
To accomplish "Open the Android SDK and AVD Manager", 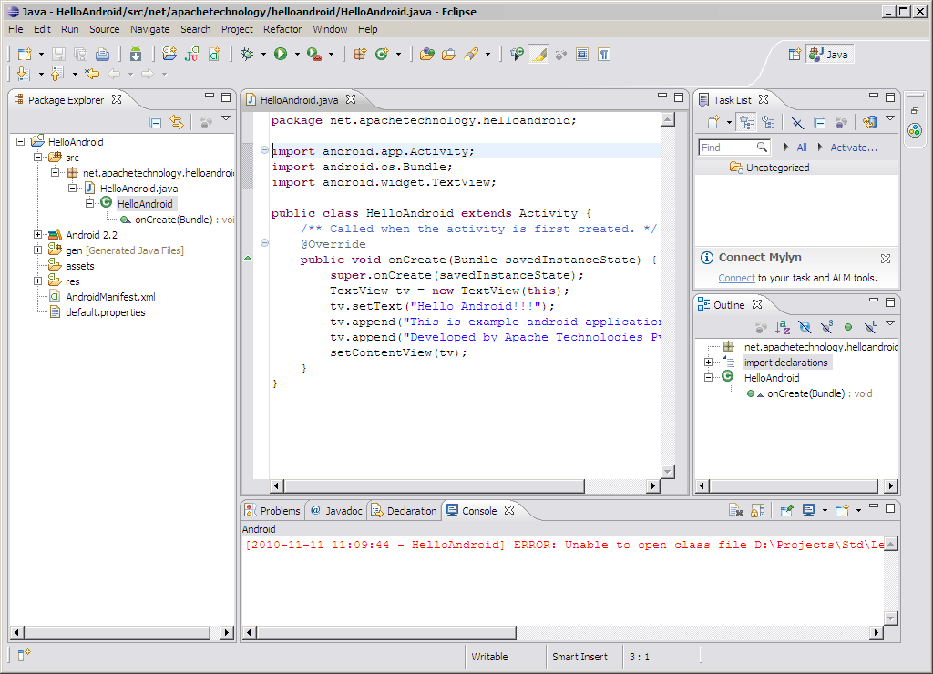I will click(136, 54).
